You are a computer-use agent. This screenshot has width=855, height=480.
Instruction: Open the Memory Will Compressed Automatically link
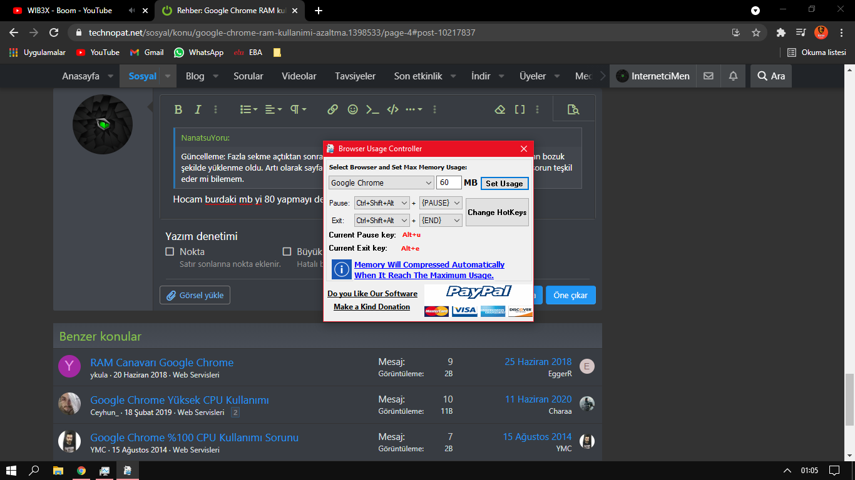(x=429, y=270)
